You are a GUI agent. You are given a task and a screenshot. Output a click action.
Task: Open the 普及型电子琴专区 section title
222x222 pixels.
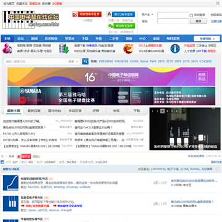coord(31,198)
